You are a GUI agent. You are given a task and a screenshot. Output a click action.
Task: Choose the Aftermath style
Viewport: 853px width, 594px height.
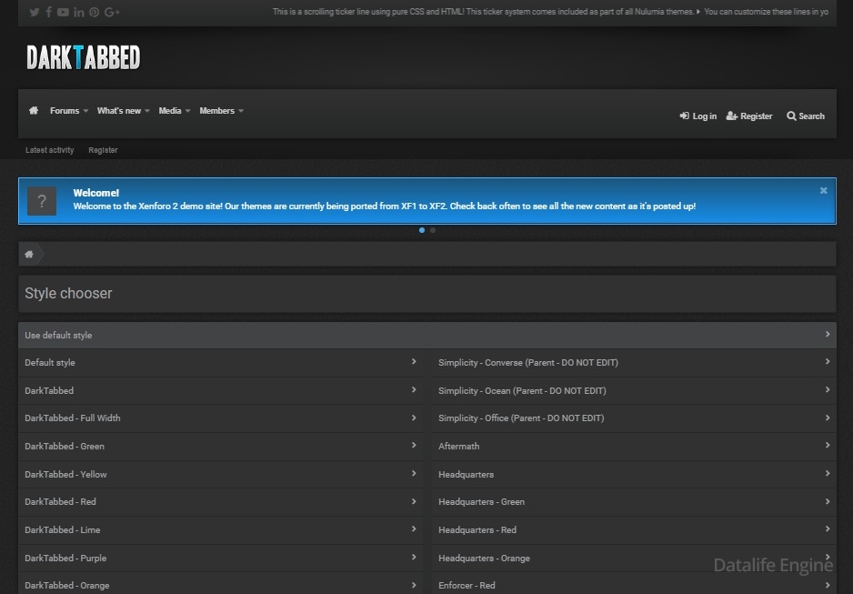(635, 447)
